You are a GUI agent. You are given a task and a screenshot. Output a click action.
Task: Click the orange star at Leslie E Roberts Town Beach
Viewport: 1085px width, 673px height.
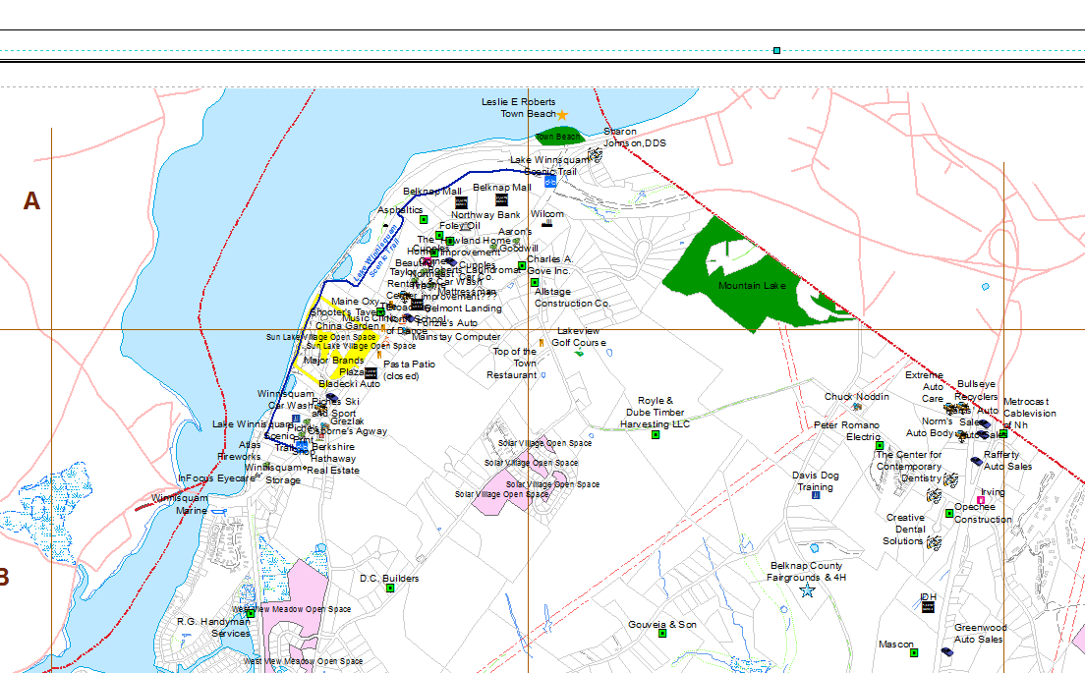[562, 115]
